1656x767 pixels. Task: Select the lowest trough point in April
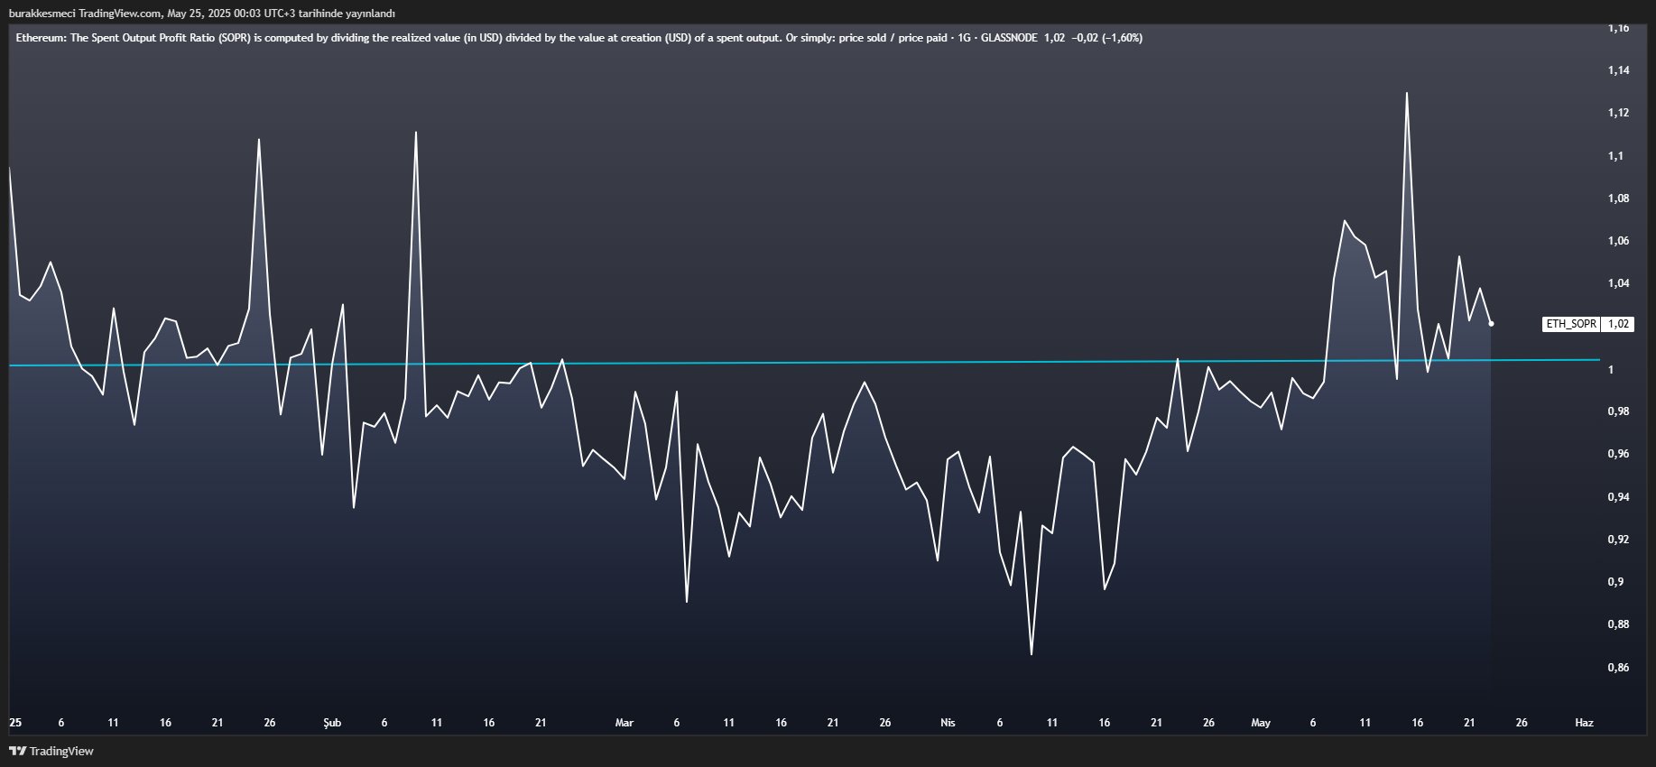coord(1031,653)
